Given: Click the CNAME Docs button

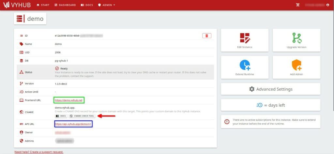Looking at the screenshot, I should pyautogui.click(x=61, y=116).
